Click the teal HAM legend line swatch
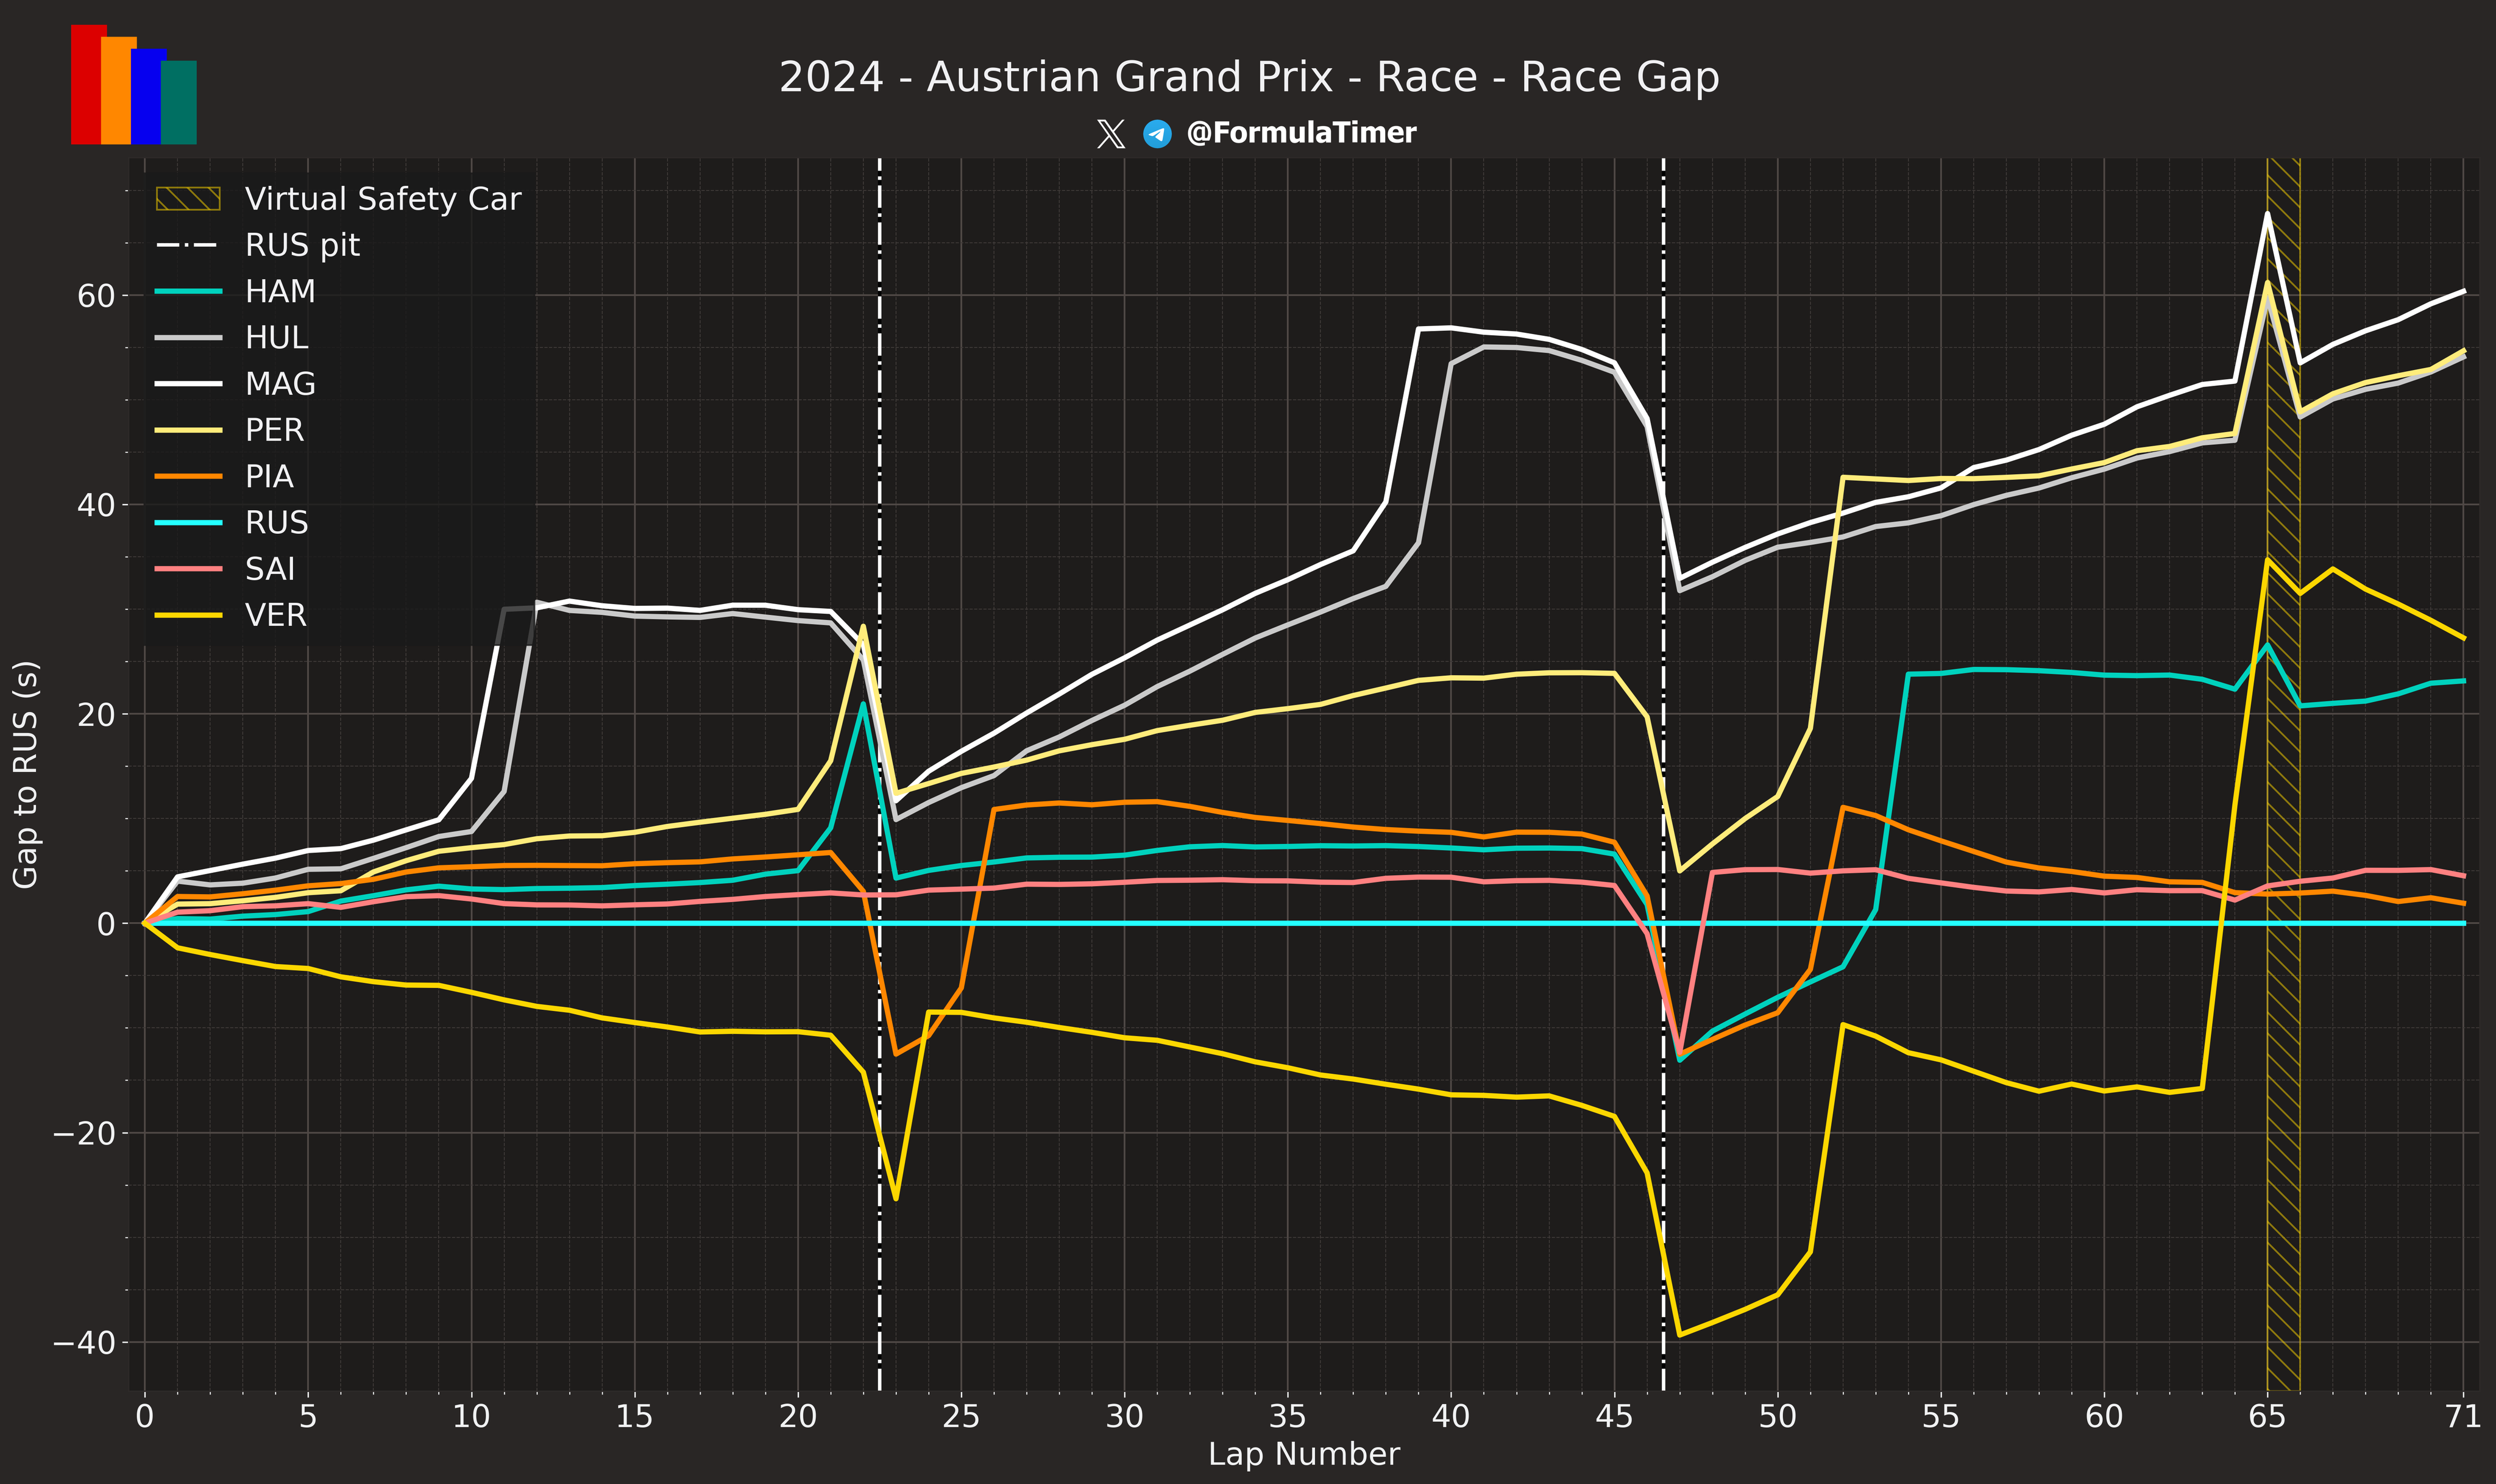 click(x=188, y=291)
